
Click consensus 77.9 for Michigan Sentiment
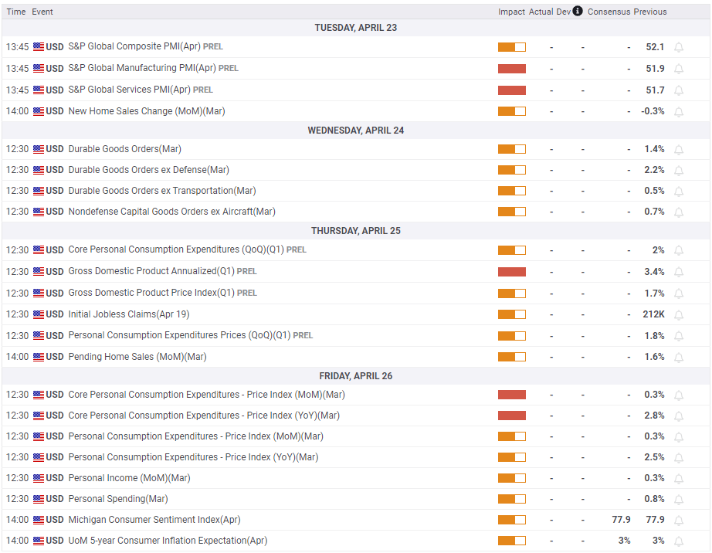click(x=621, y=519)
